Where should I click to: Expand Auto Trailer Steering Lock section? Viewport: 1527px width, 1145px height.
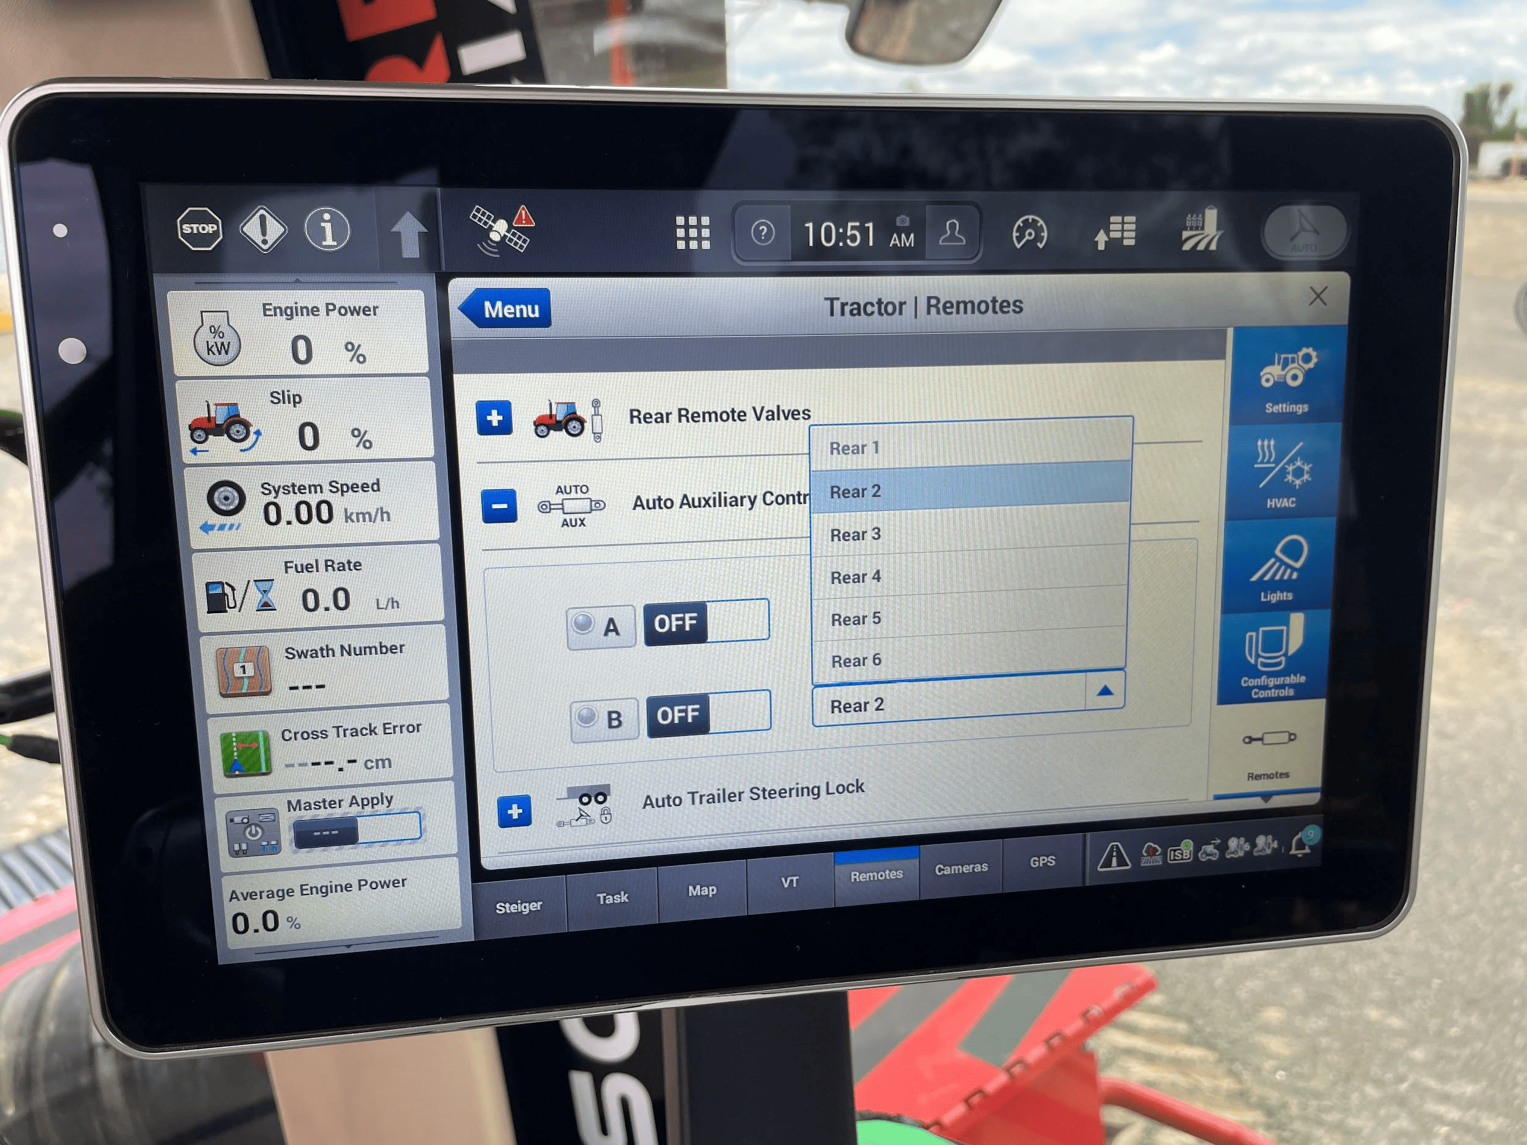pos(514,812)
